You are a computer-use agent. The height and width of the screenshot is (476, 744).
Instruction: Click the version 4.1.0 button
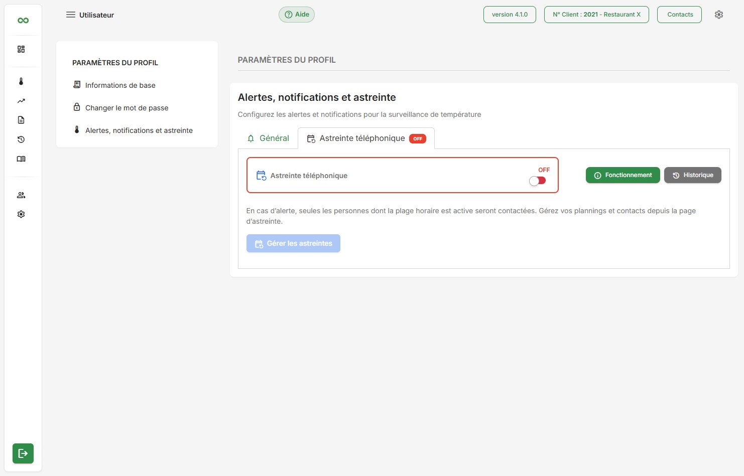(x=510, y=15)
